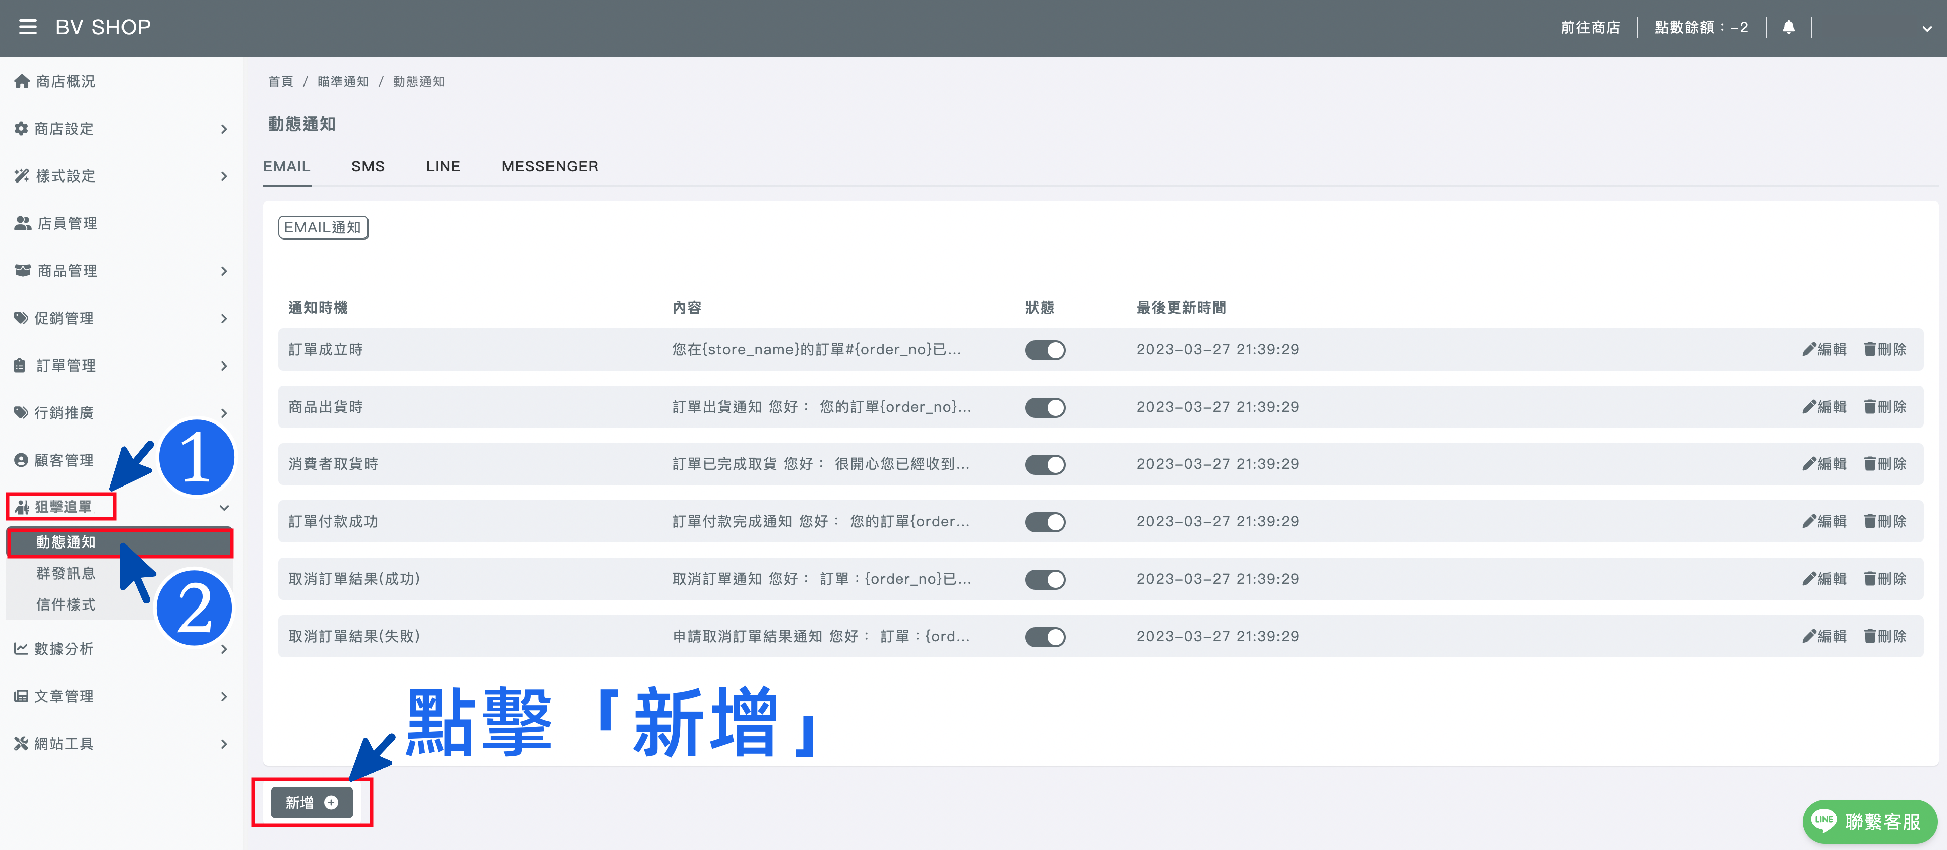Expand the 訂單管理 chevron
Screen dimensions: 1947x850
pyautogui.click(x=224, y=367)
